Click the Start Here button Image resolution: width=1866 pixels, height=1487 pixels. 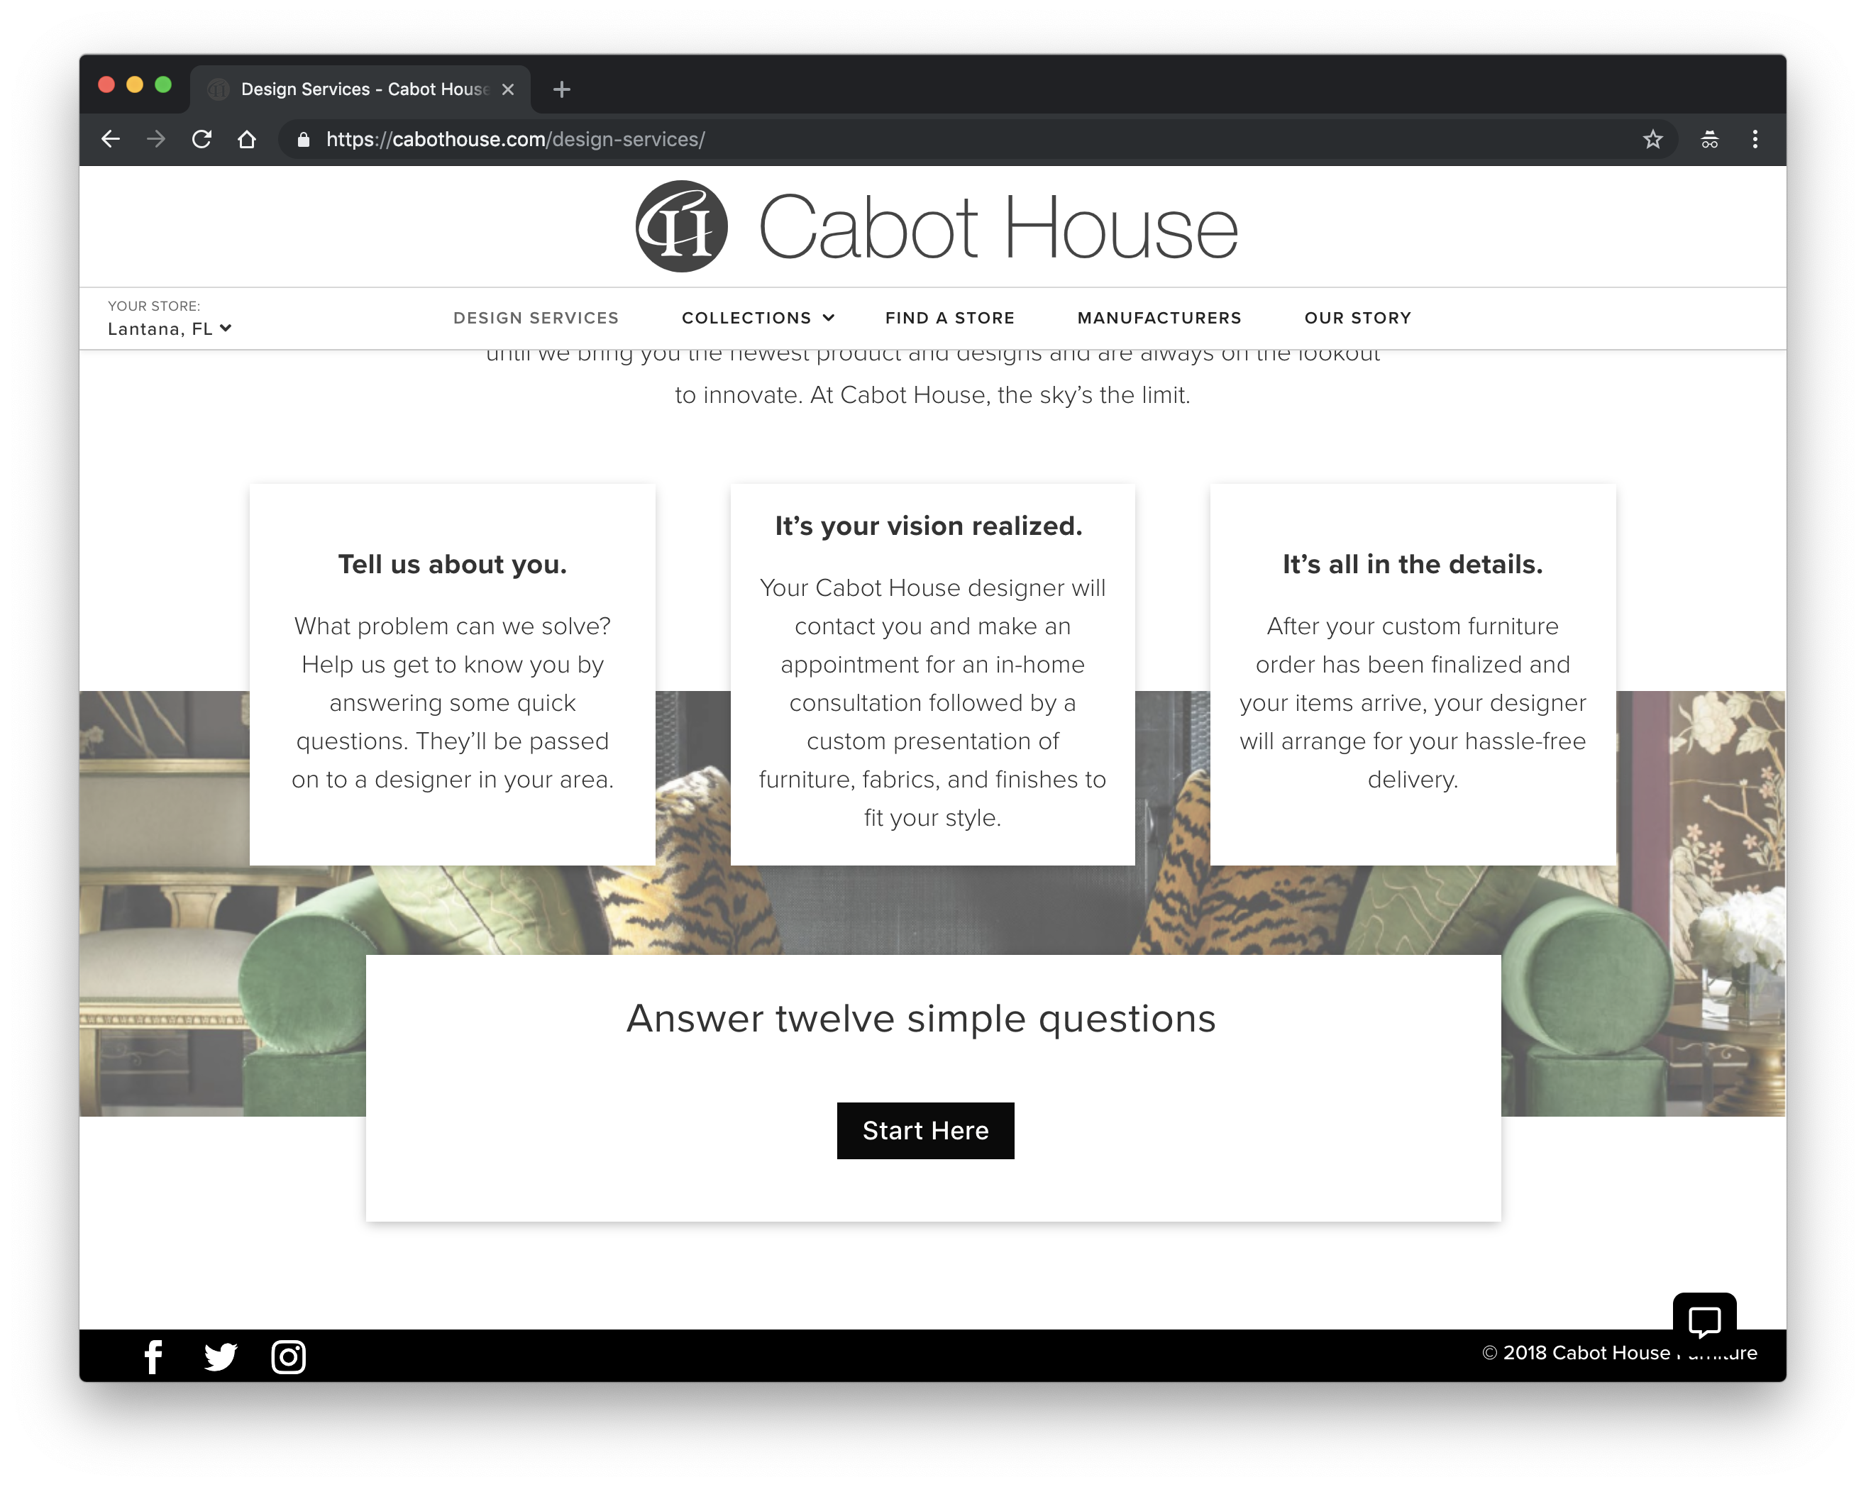925,1130
